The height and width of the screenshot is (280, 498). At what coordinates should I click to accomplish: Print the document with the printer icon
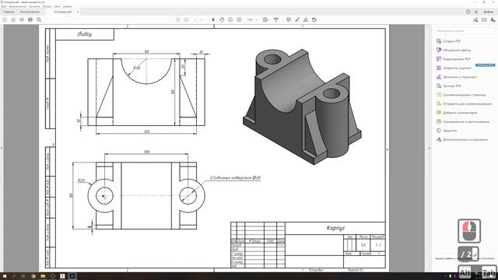click(x=30, y=19)
